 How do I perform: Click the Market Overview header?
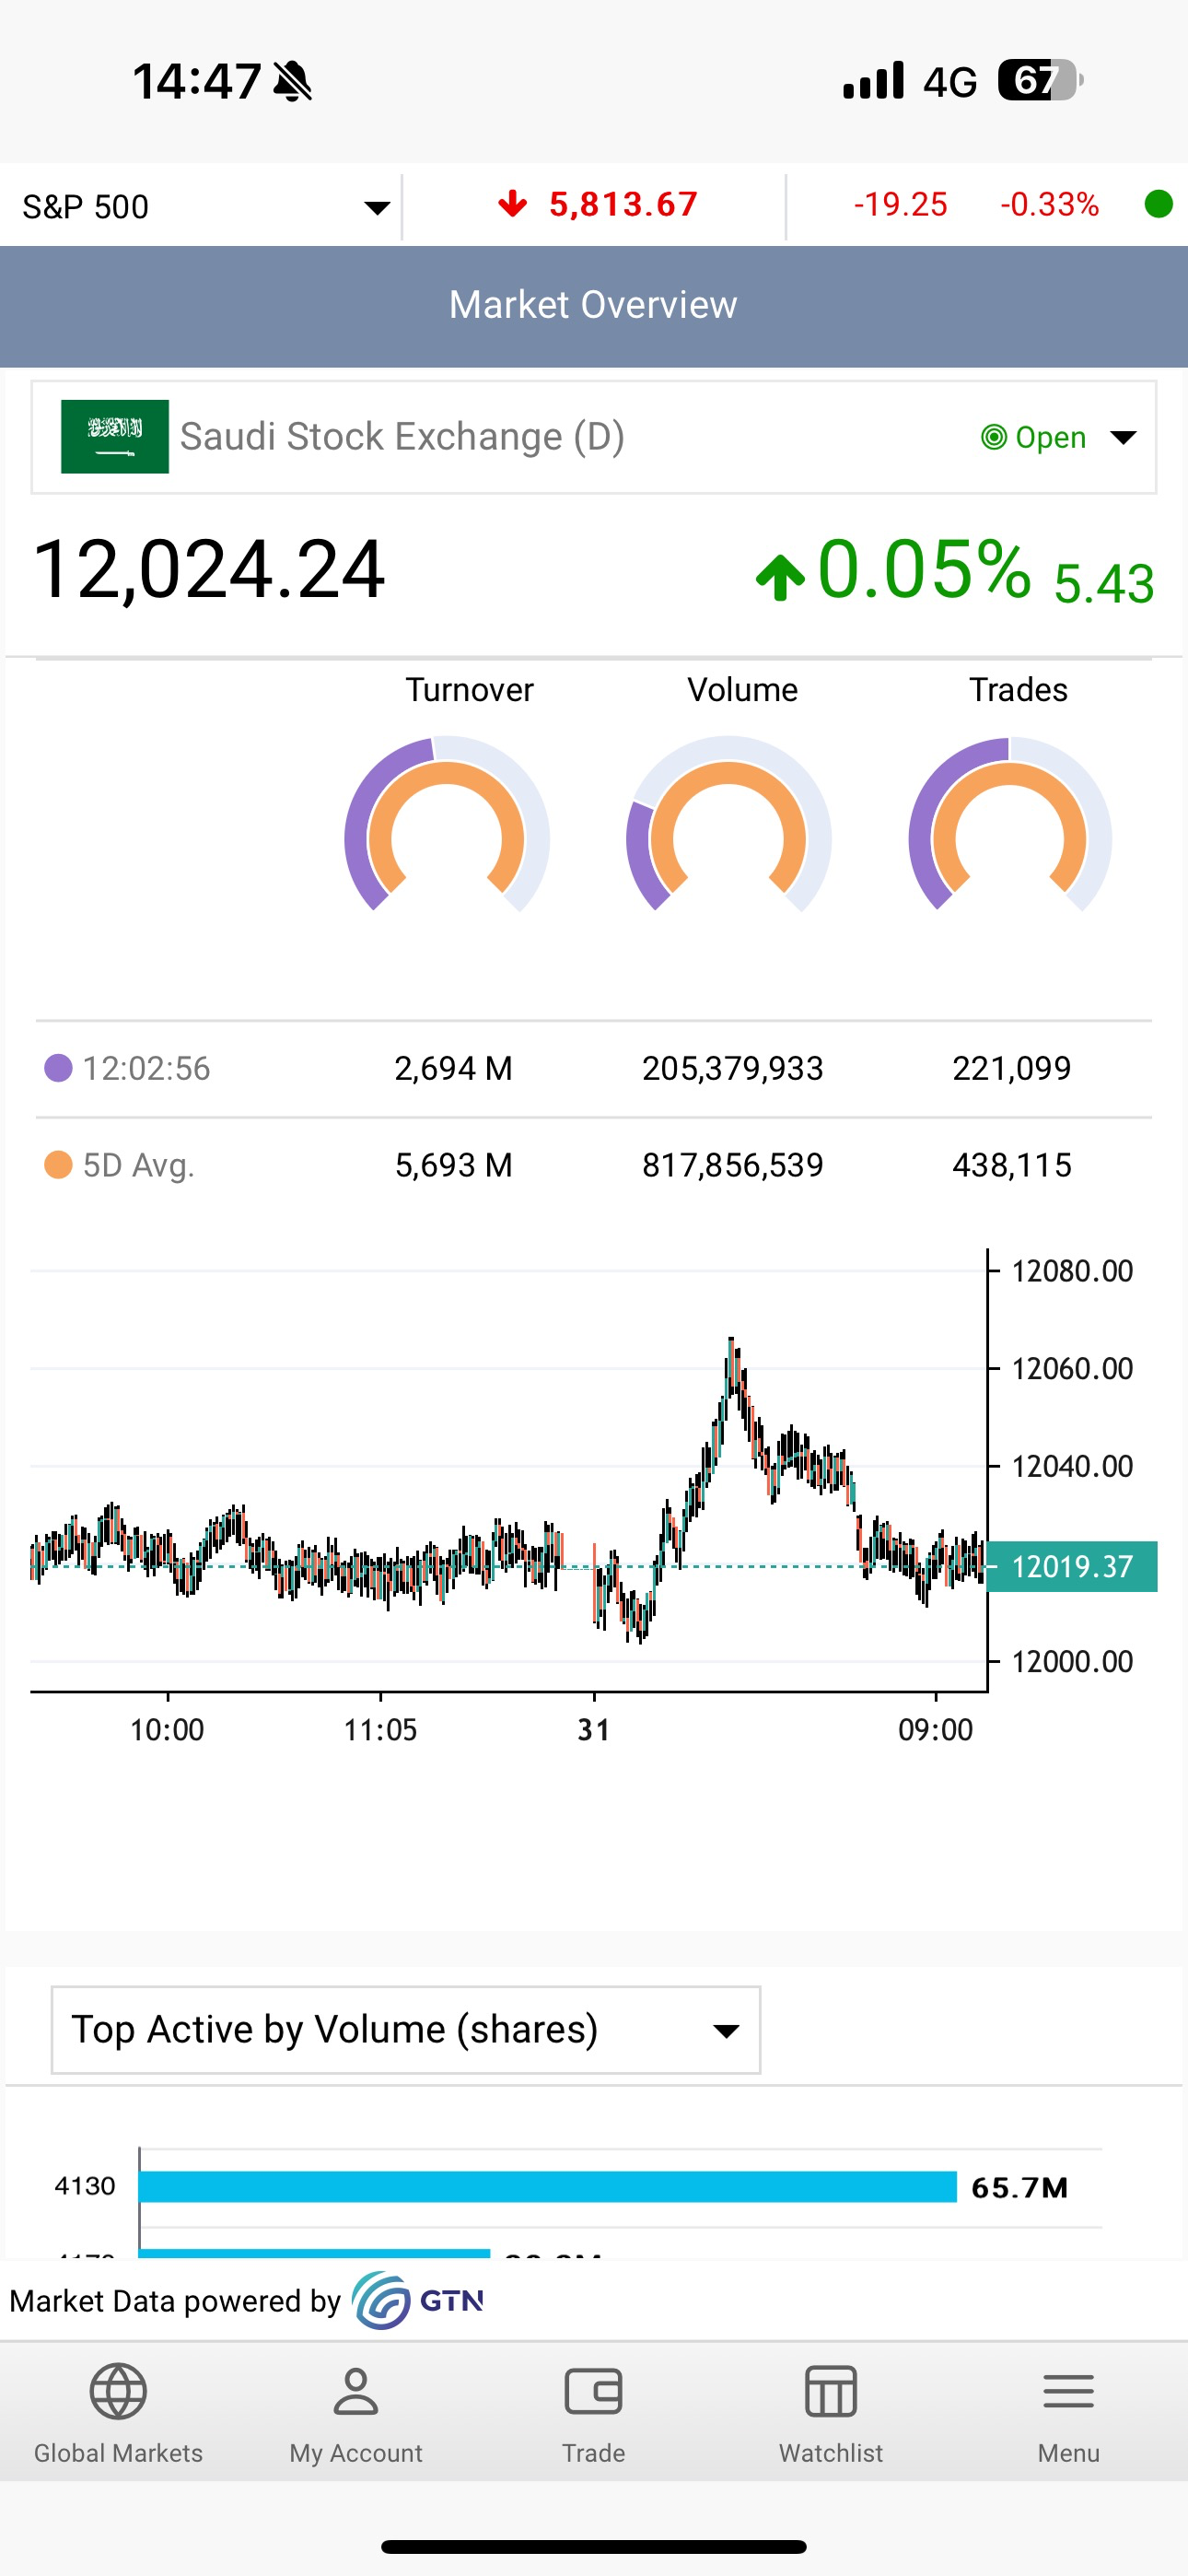(x=593, y=305)
